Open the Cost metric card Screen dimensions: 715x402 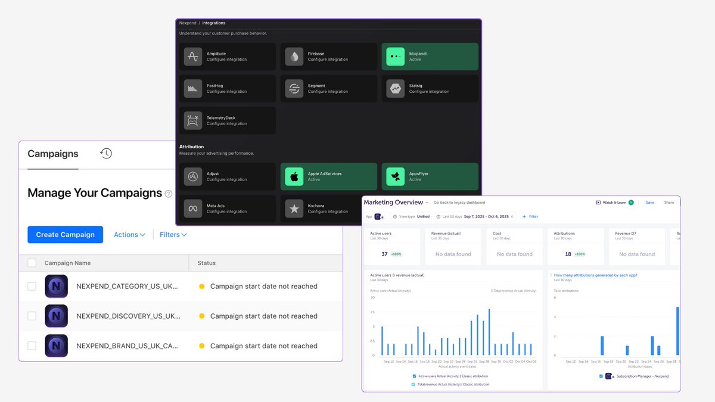[x=515, y=247]
